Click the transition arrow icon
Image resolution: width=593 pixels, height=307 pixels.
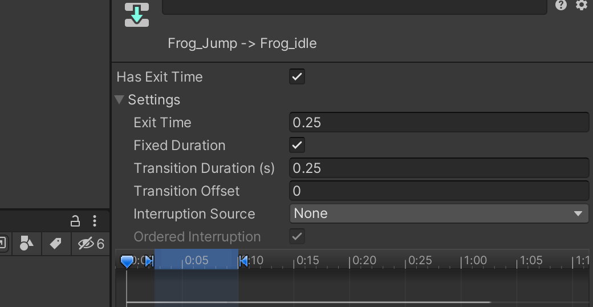click(137, 15)
